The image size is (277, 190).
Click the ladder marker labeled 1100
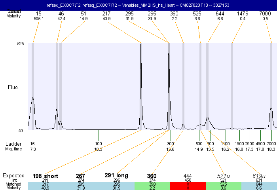(x=226, y=144)
